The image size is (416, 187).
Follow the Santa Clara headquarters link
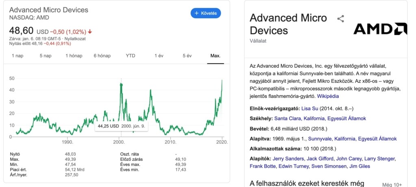288,118
